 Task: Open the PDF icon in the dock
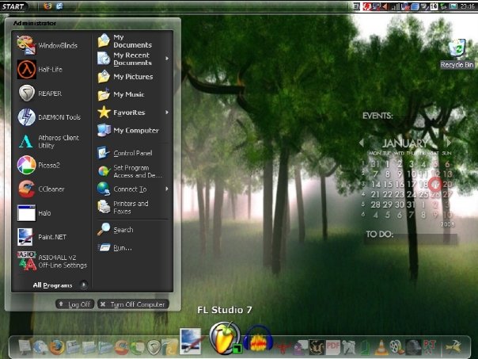click(332, 347)
